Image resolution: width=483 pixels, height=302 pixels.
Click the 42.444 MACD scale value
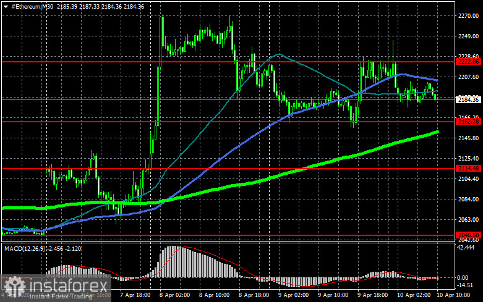466,248
